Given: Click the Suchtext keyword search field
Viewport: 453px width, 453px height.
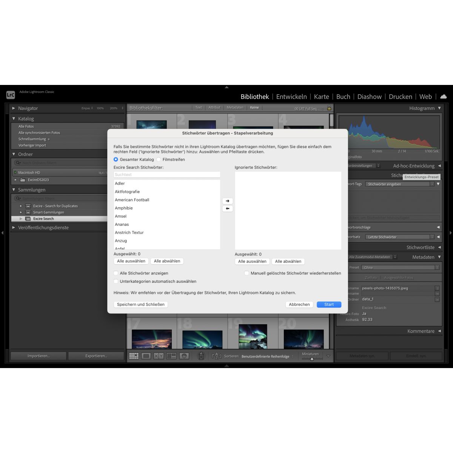Looking at the screenshot, I should click(167, 175).
